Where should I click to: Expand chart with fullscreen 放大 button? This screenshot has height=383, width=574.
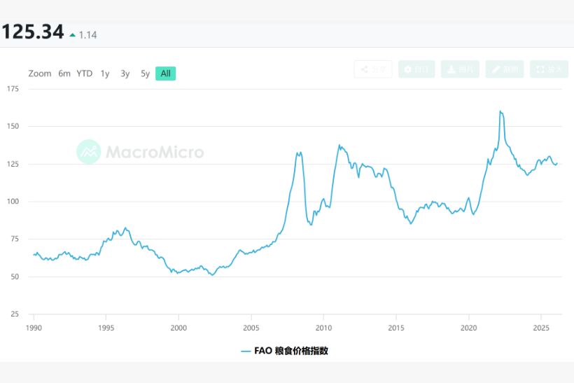tap(548, 69)
